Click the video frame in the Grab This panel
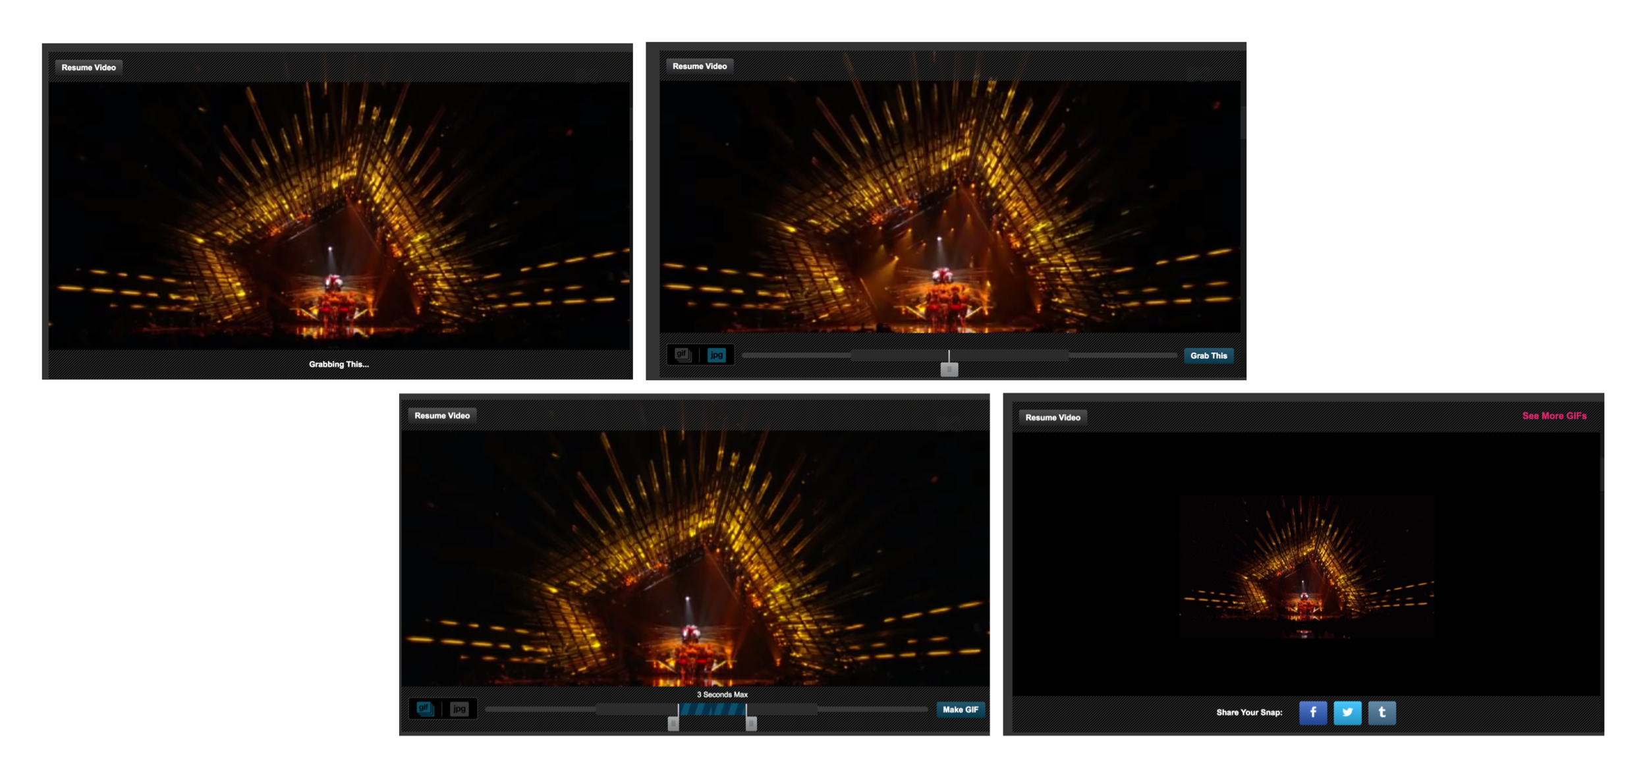This screenshot has width=1647, height=778. point(949,207)
